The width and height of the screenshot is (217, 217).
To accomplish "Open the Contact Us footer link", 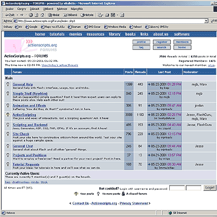I will click(x=80, y=203).
